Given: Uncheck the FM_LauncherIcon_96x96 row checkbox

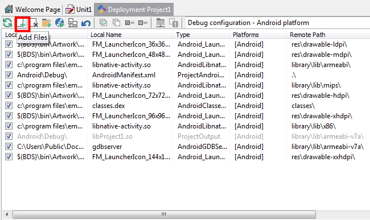Looking at the screenshot, I should (9, 116).
